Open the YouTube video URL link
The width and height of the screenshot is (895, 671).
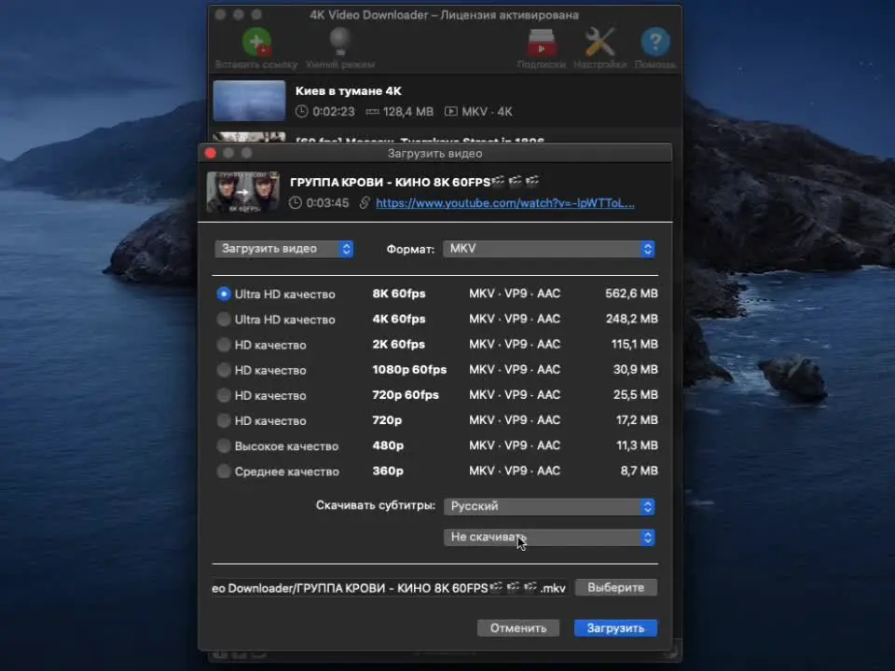504,203
